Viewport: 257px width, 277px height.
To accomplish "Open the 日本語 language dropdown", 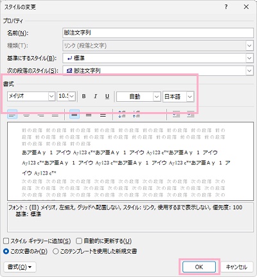I will [x=190, y=97].
